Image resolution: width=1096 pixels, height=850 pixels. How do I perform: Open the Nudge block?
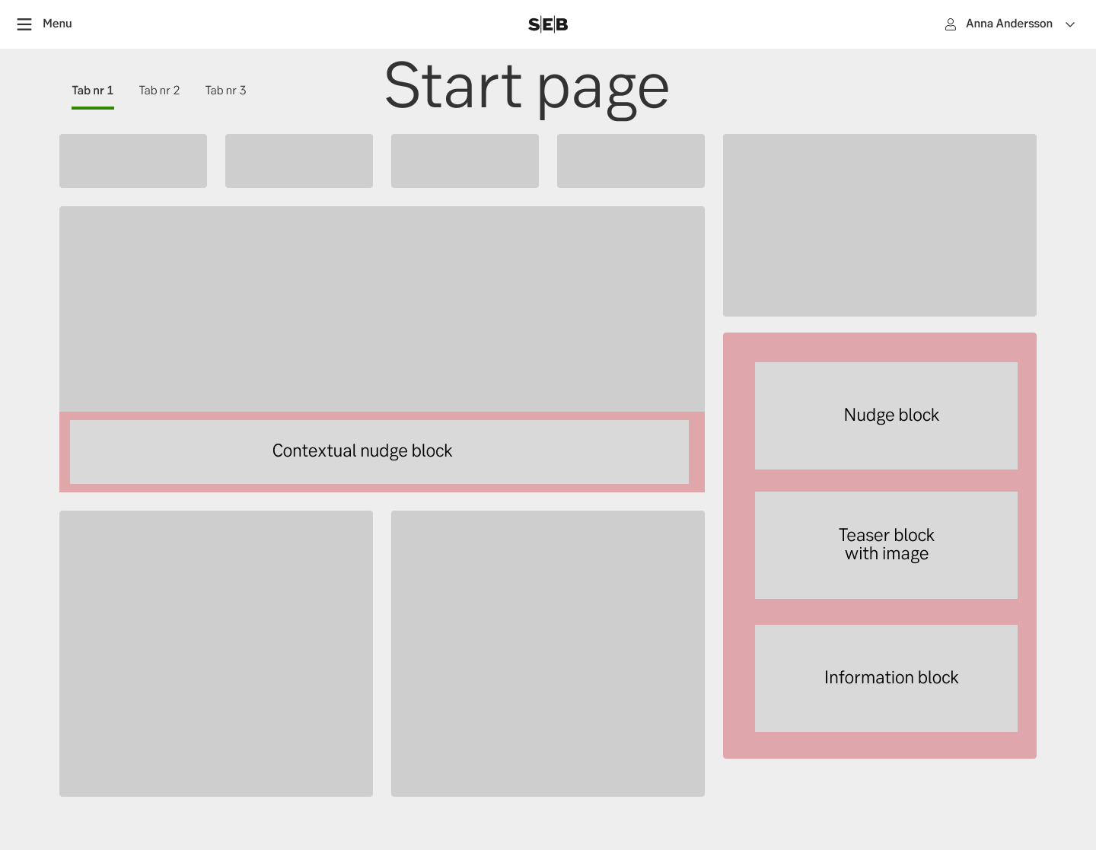(x=886, y=415)
